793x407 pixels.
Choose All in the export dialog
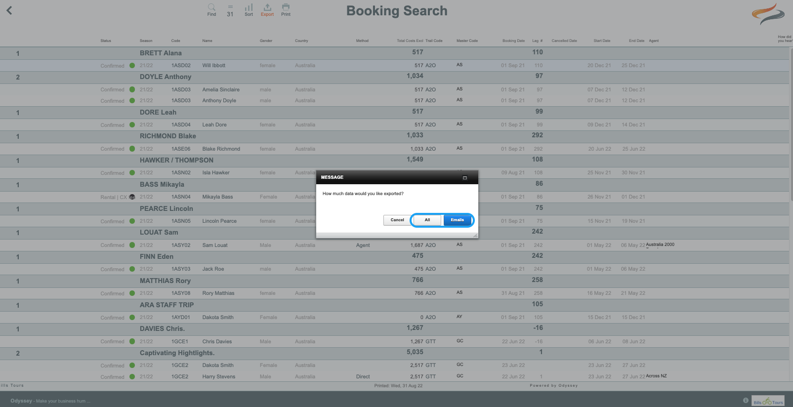(x=427, y=220)
